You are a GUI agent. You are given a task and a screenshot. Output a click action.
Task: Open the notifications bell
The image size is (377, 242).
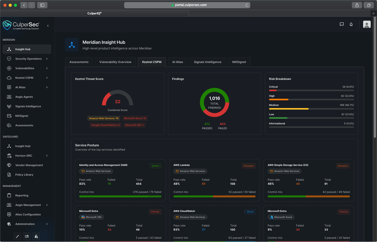click(x=351, y=24)
